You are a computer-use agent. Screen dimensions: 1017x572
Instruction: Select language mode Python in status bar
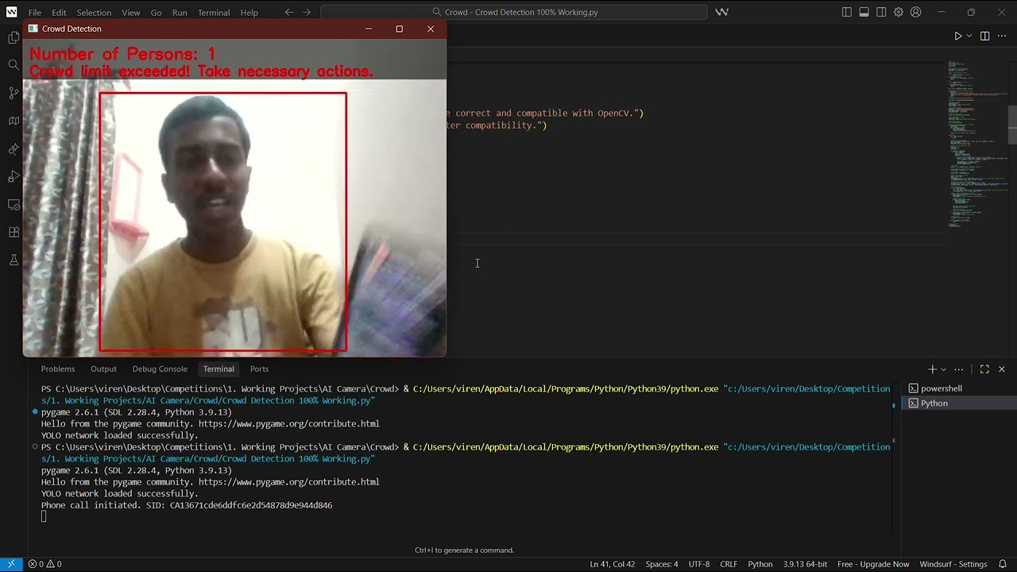(x=760, y=564)
